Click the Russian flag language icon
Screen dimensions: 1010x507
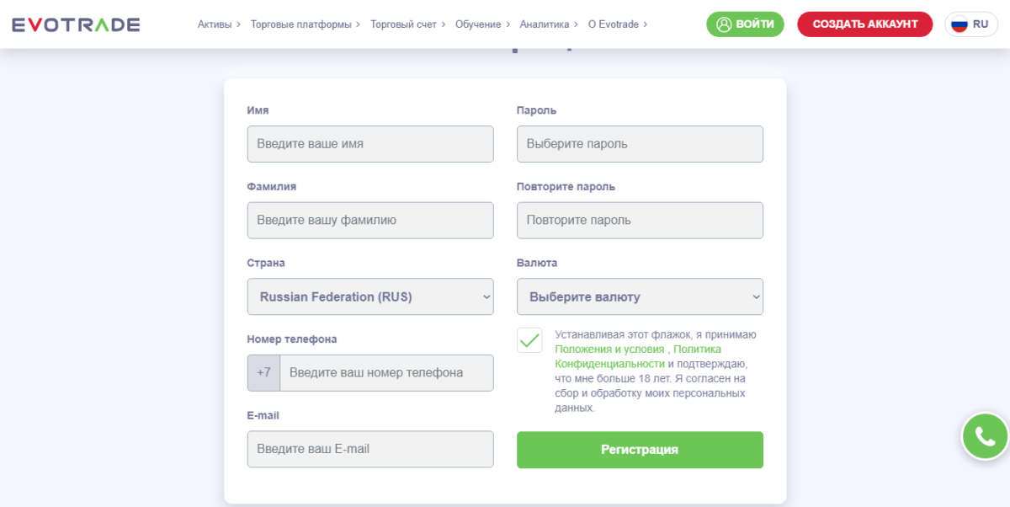tap(959, 24)
